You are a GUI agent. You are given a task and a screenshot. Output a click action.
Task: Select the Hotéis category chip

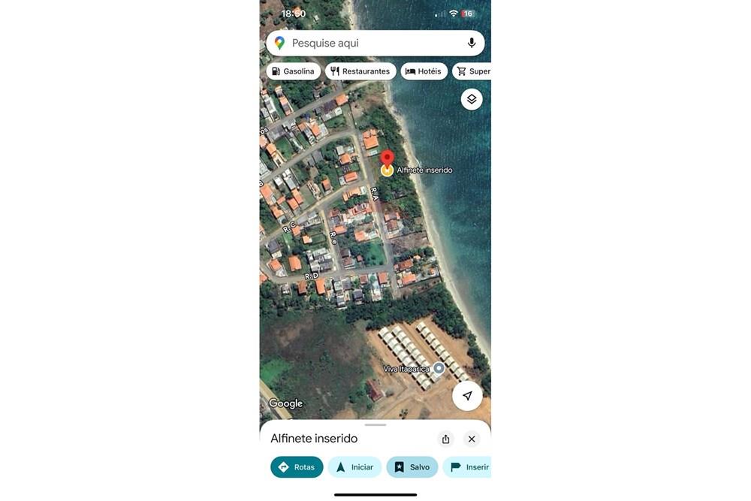424,71
